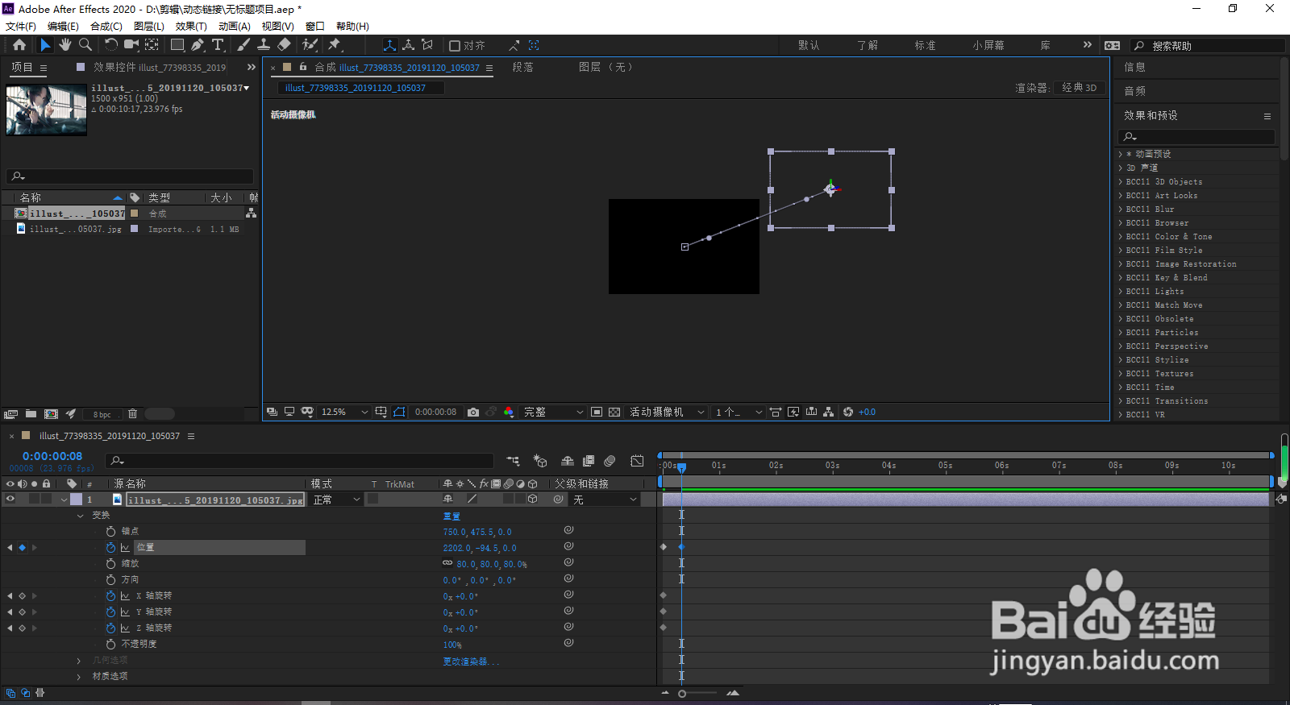
Task: Select the Brush tool
Action: [x=243, y=45]
